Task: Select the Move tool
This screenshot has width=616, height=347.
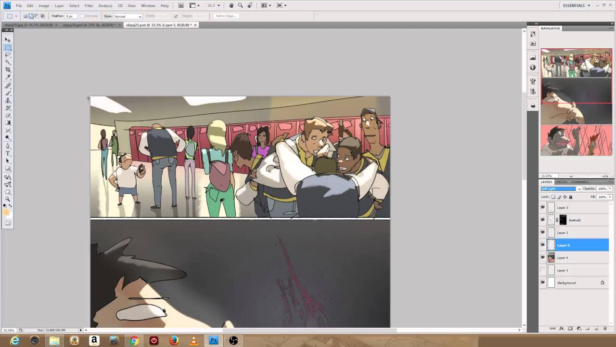Action: tap(8, 40)
